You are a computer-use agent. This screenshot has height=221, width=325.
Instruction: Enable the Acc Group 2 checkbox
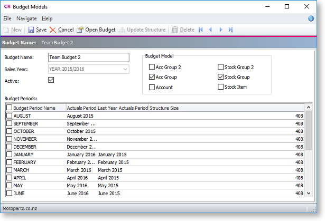point(152,67)
